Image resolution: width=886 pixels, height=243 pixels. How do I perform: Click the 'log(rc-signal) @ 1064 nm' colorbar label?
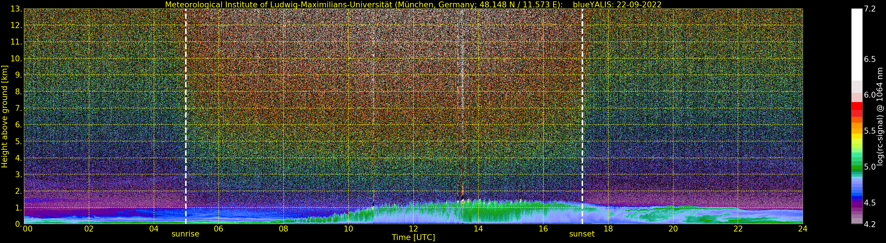point(880,116)
